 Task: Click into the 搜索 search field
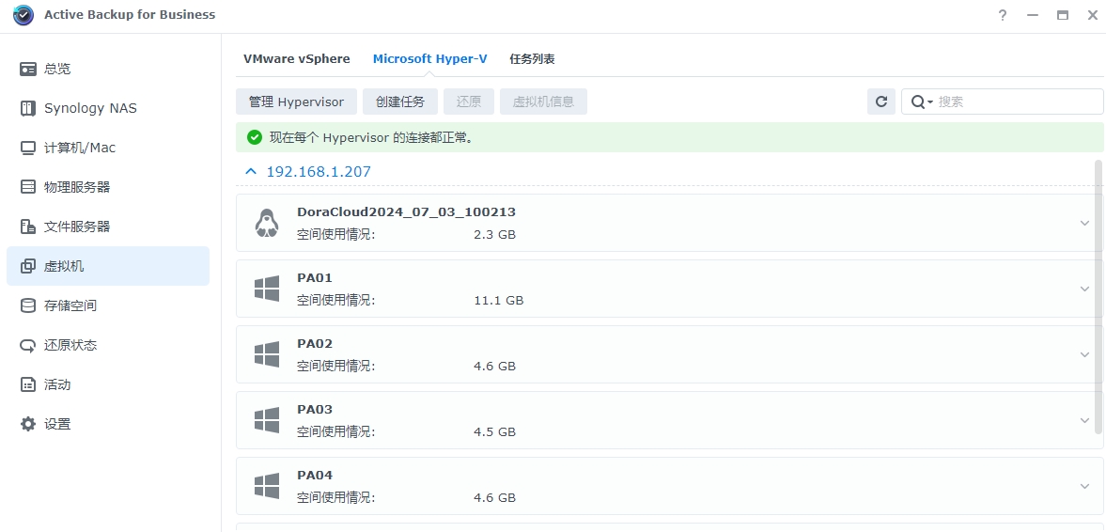click(1015, 102)
